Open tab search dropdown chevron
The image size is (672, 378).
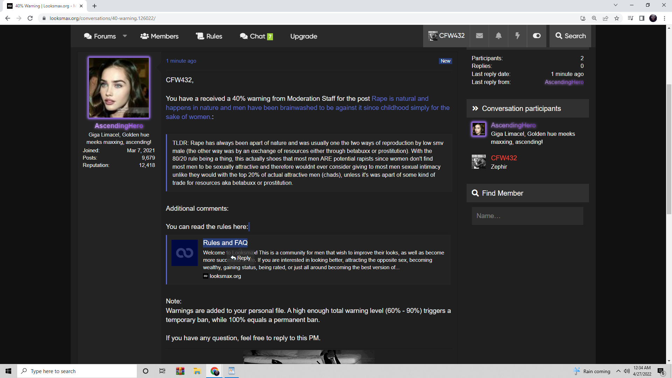coord(615,5)
